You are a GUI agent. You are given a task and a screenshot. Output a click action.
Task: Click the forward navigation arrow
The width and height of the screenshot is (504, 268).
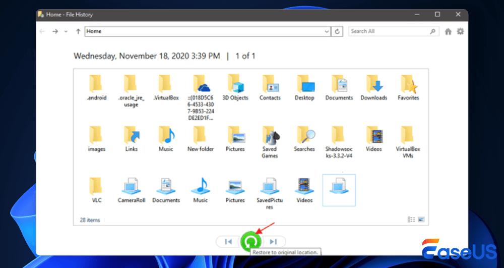click(x=55, y=31)
